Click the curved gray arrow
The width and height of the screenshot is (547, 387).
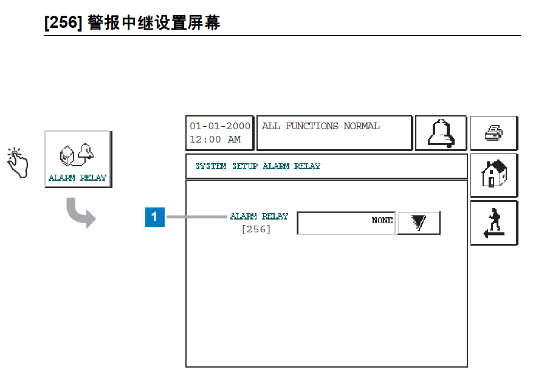(81, 212)
